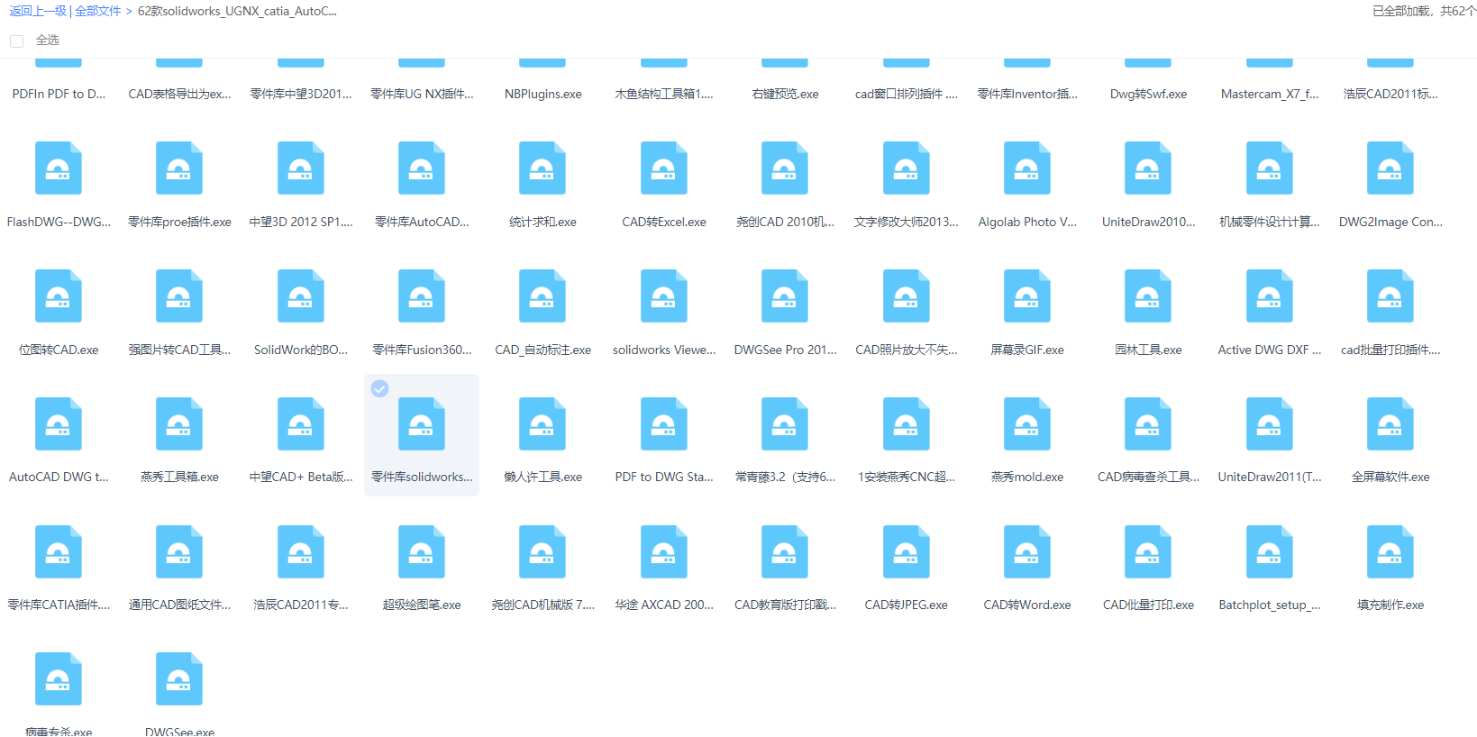
Task: Click the 病毒专杀.exe file icon
Action: [59, 679]
